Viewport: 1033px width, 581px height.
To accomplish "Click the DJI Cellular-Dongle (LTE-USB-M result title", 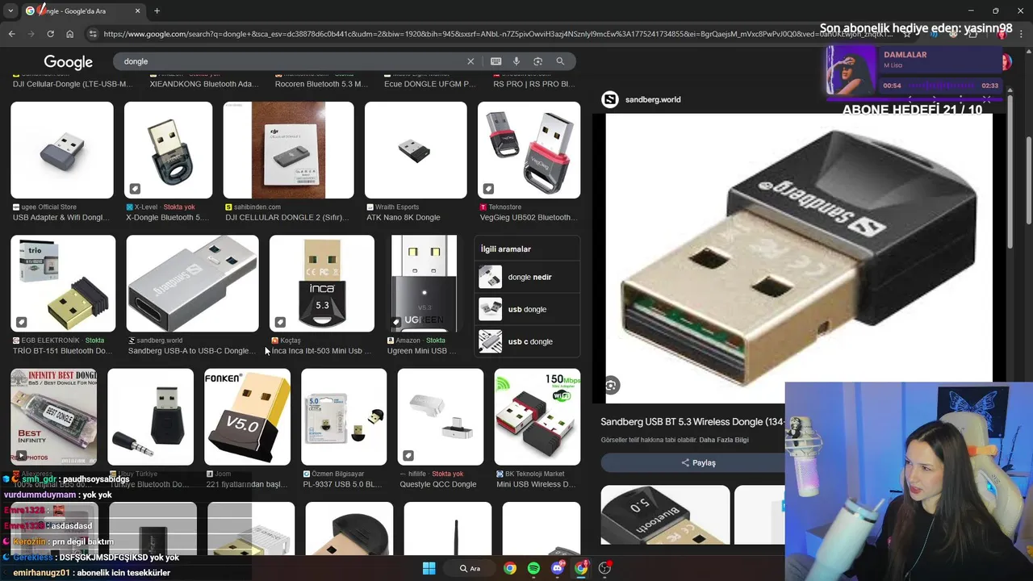I will pyautogui.click(x=73, y=84).
